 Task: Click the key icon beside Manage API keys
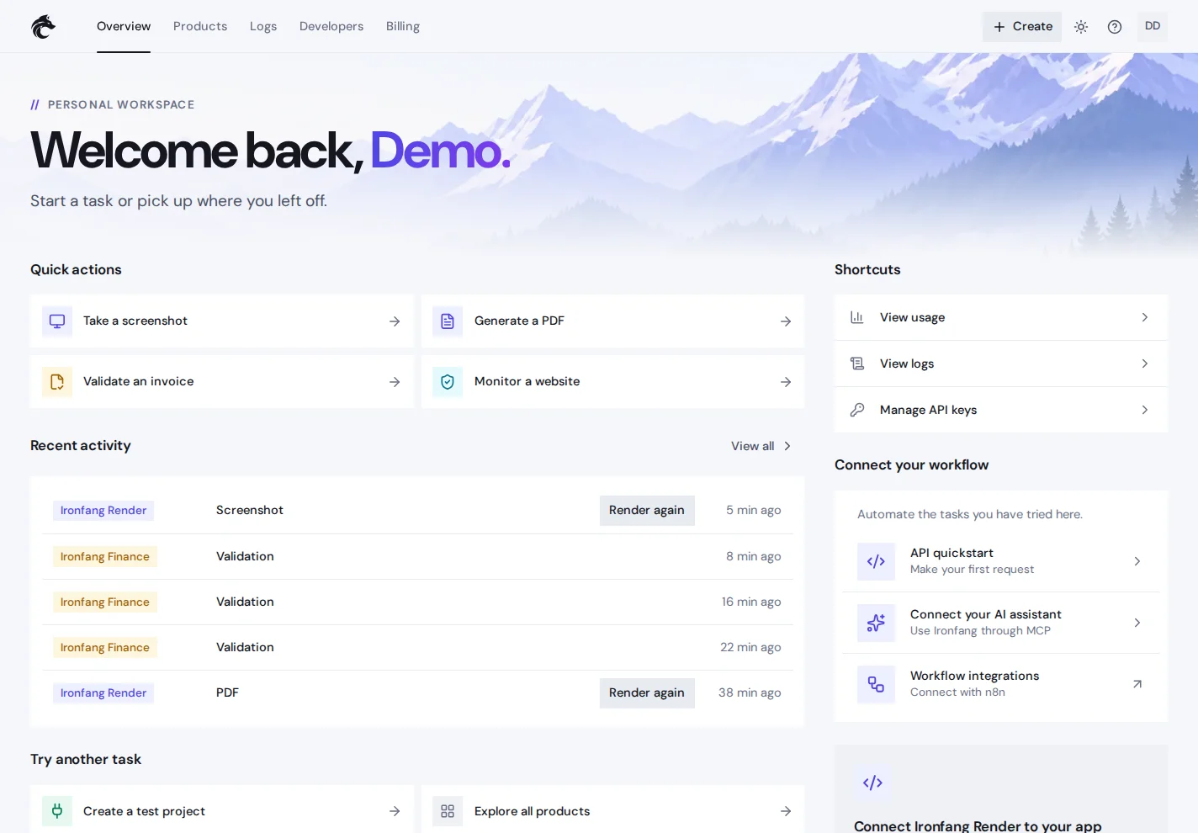857,410
